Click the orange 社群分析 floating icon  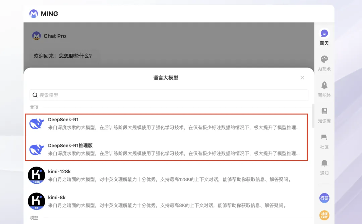click(x=324, y=215)
